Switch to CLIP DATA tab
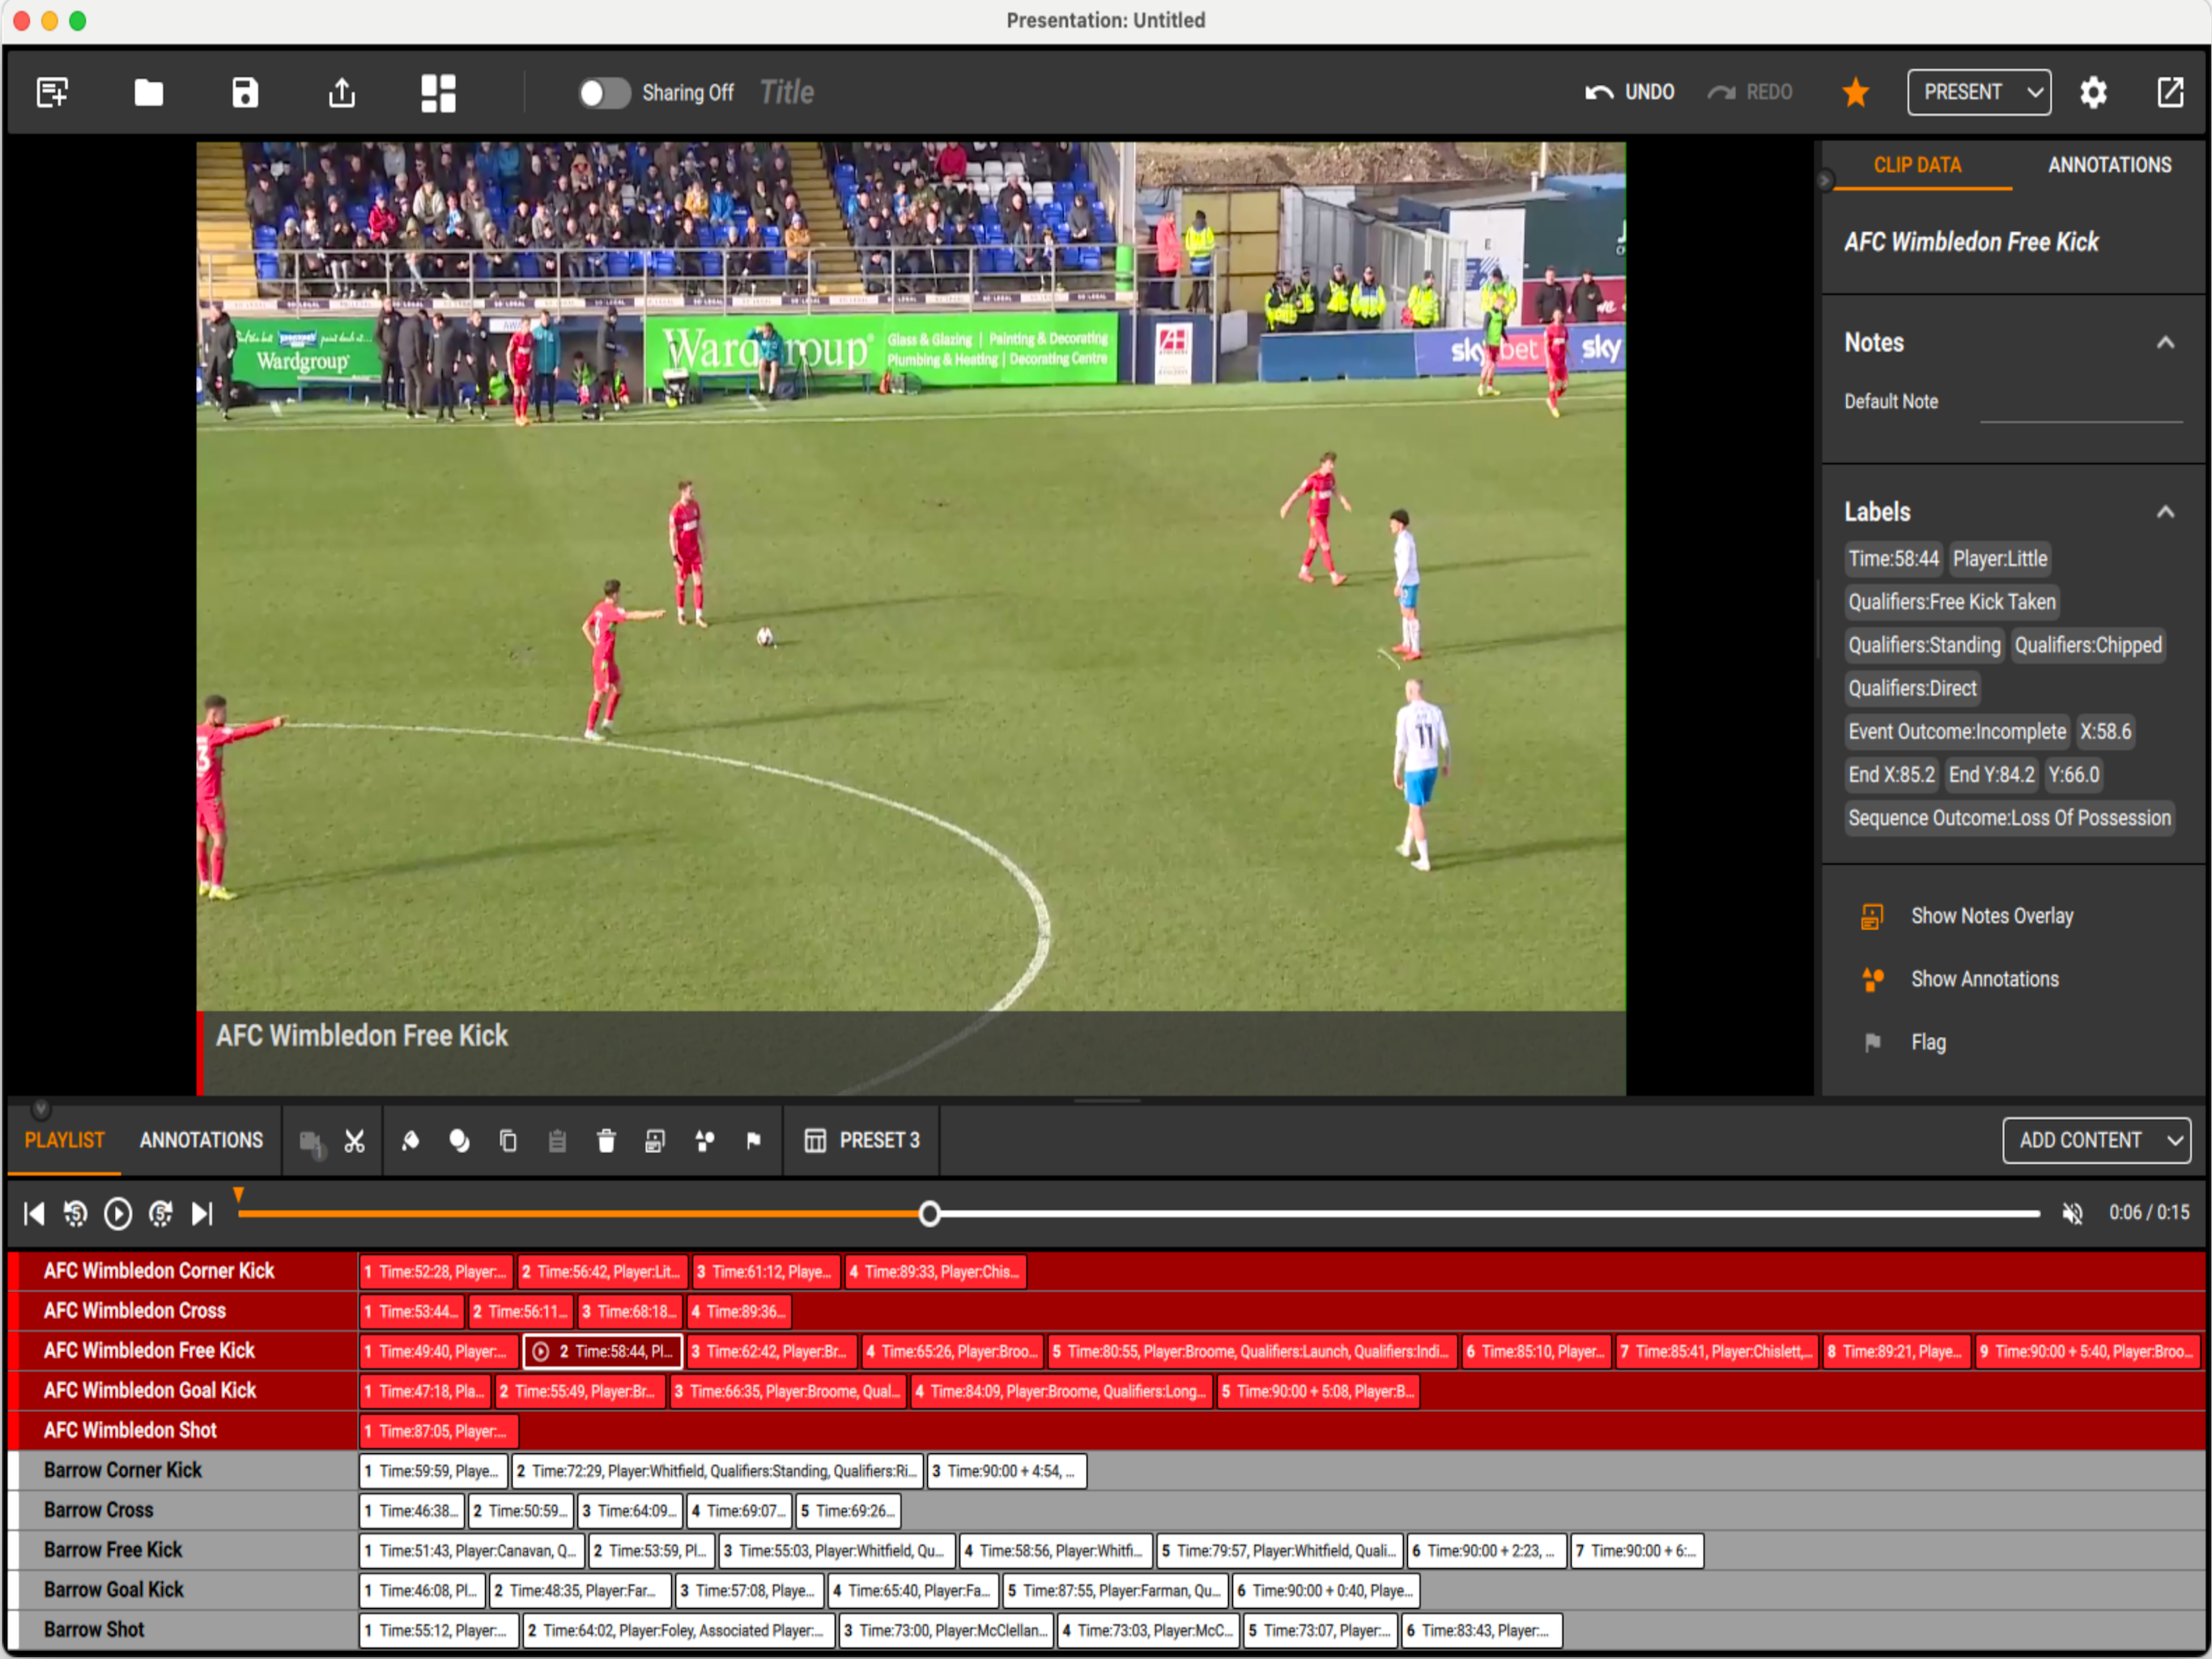Screen dimensions: 2212x1659 tap(1917, 165)
